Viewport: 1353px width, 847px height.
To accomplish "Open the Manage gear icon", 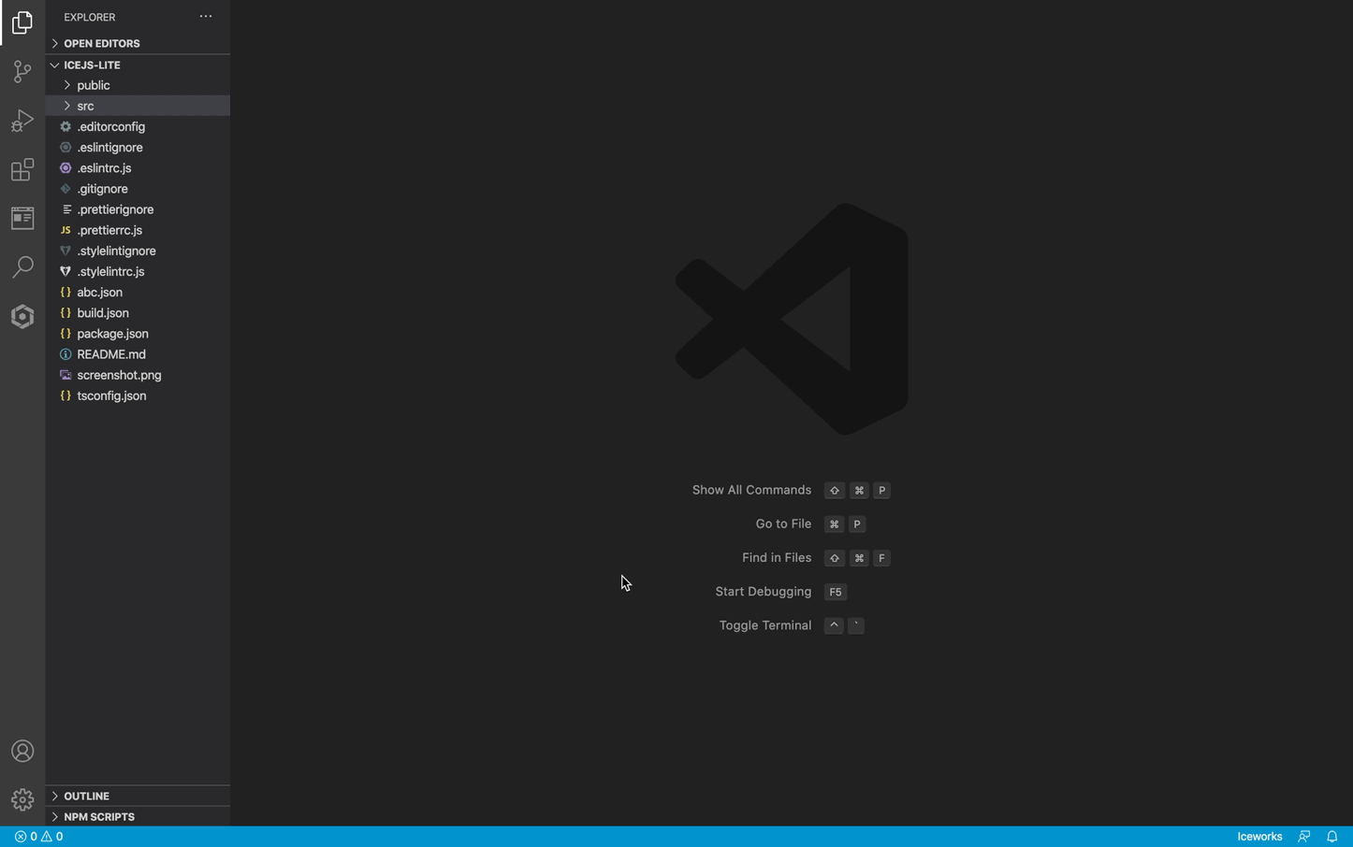I will (x=22, y=800).
